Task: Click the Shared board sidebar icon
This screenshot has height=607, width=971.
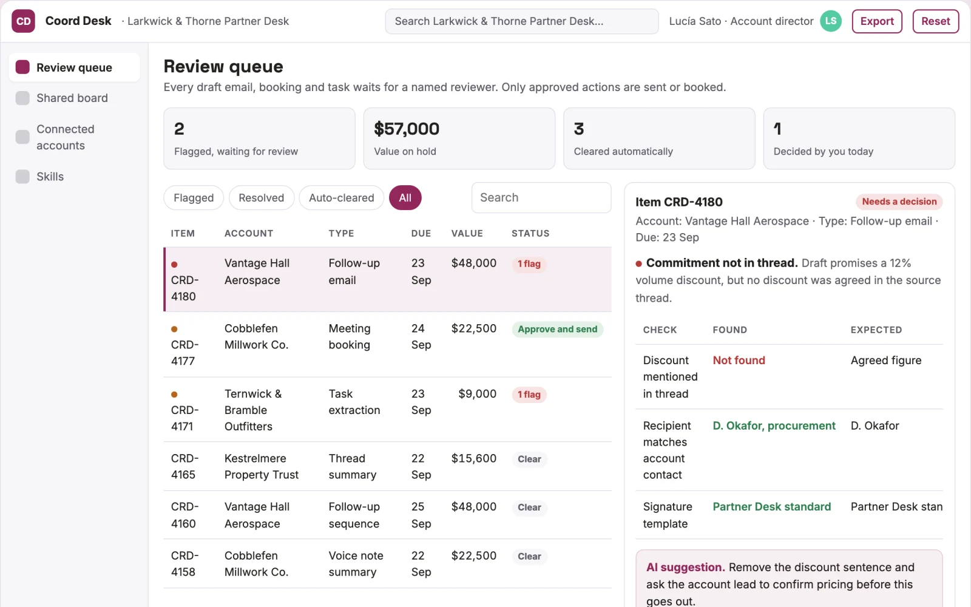Action: click(x=22, y=98)
